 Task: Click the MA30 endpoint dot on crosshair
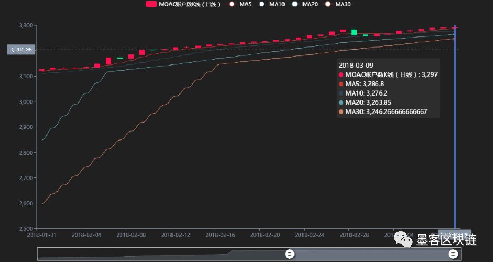click(x=454, y=39)
